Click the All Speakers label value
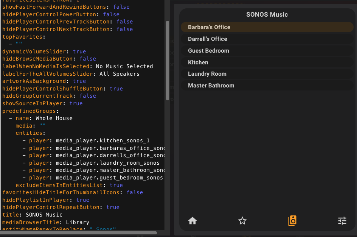 point(120,74)
